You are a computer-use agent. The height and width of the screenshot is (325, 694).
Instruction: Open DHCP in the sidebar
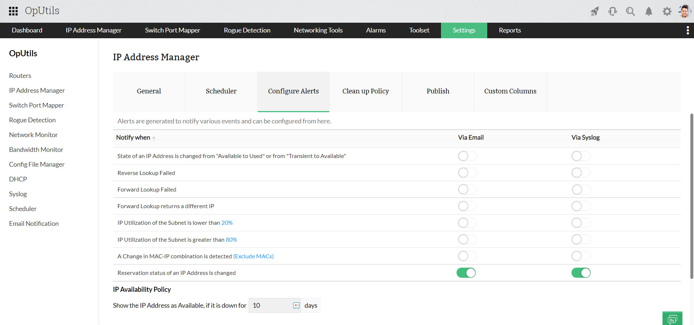tap(18, 179)
